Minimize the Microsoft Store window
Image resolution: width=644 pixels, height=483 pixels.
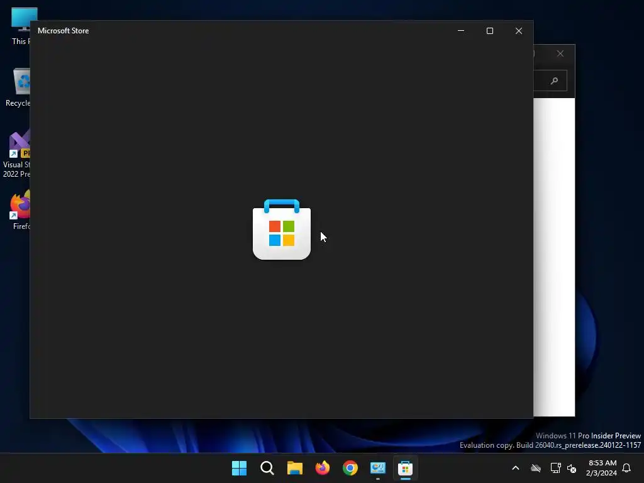tap(461, 31)
